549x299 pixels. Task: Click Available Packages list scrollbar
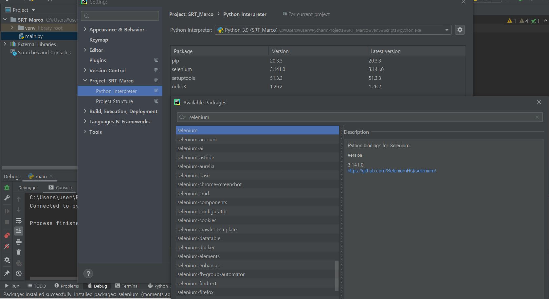click(x=337, y=275)
